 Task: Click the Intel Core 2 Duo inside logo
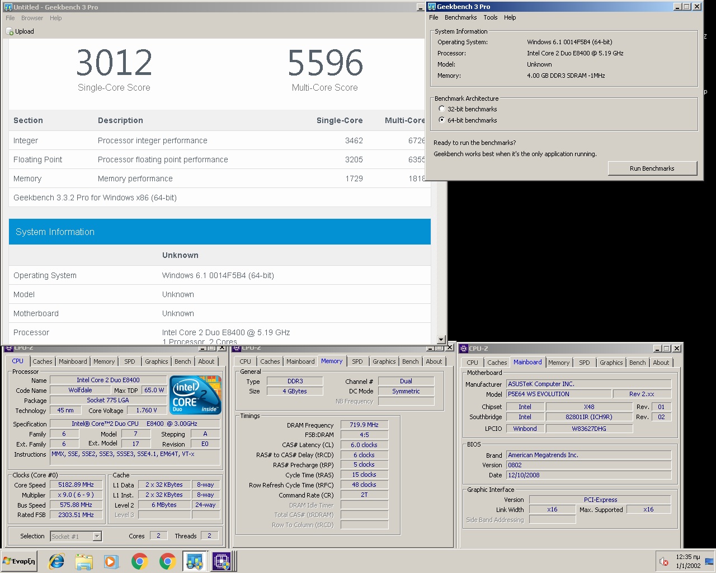coord(196,395)
